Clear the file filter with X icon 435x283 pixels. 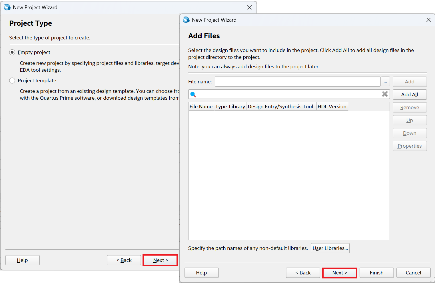[385, 94]
